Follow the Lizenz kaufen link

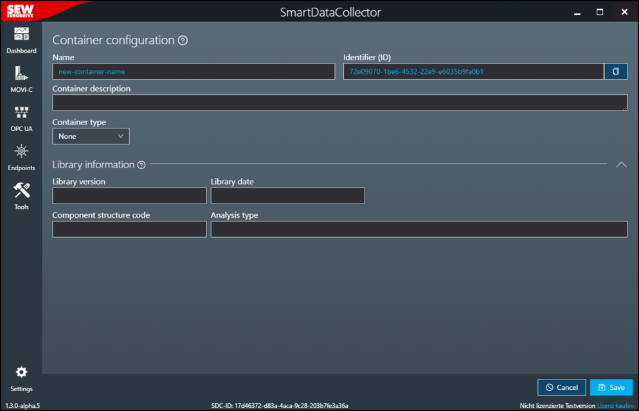615,406
